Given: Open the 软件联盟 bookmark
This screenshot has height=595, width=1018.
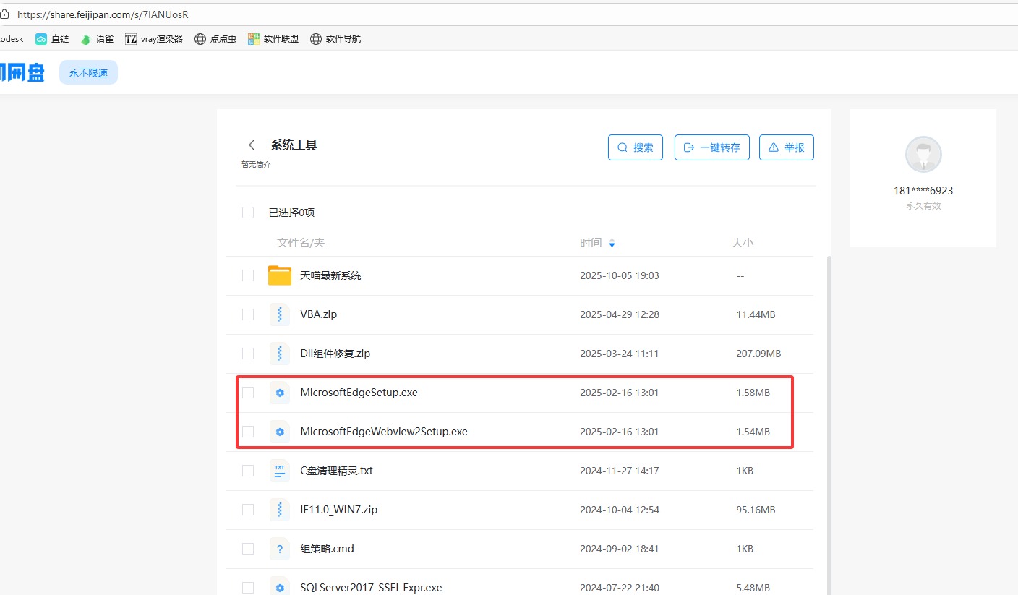Looking at the screenshot, I should tap(273, 39).
